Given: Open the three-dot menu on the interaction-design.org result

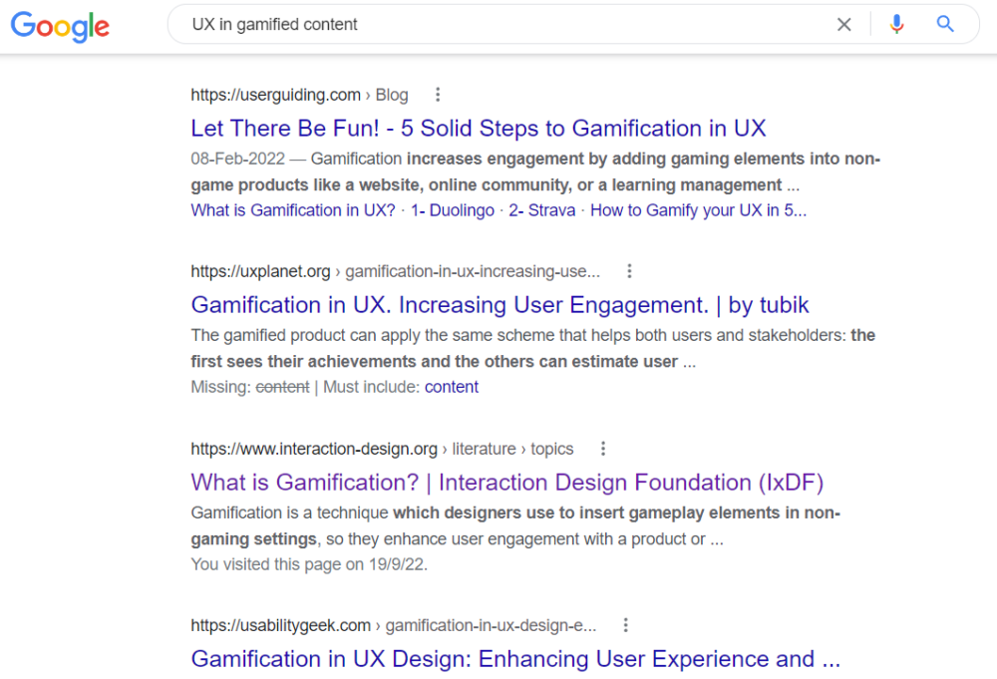Looking at the screenshot, I should click(603, 449).
